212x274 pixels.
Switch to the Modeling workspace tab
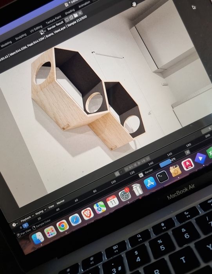pyautogui.click(x=6, y=44)
